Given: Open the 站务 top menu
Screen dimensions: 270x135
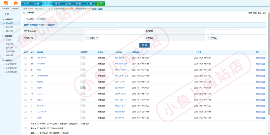Looking at the screenshot, I should (x=26, y=3).
